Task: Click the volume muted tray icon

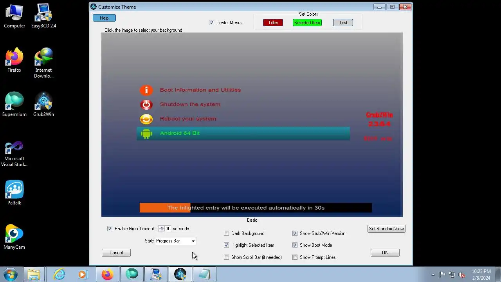Action: point(461,275)
